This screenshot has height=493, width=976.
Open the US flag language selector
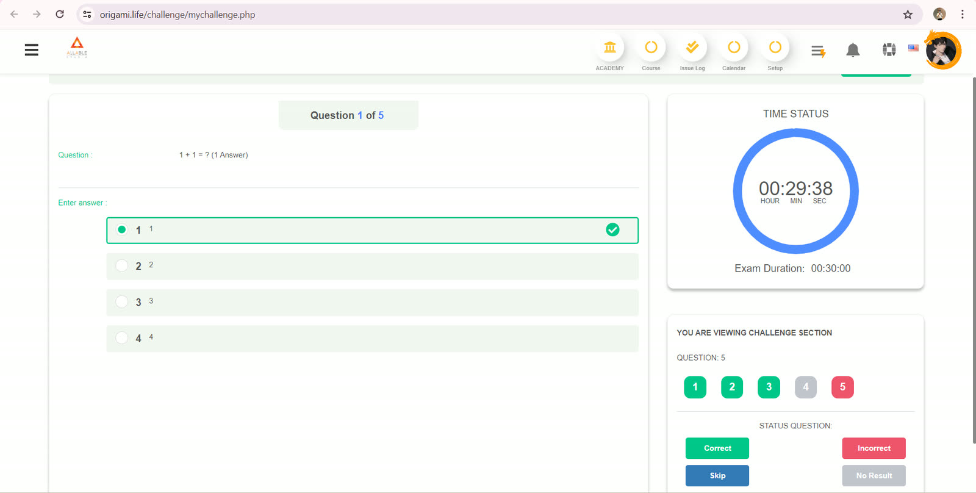913,48
